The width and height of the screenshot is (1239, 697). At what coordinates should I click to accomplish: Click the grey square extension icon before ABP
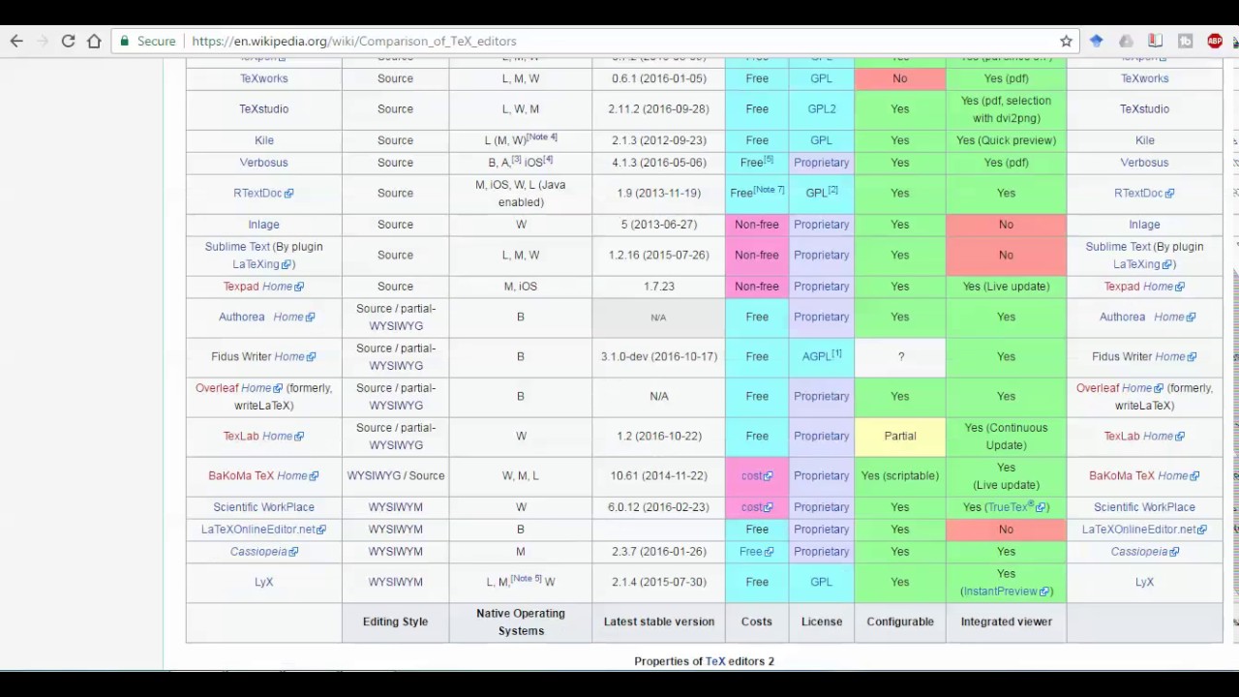pyautogui.click(x=1185, y=41)
